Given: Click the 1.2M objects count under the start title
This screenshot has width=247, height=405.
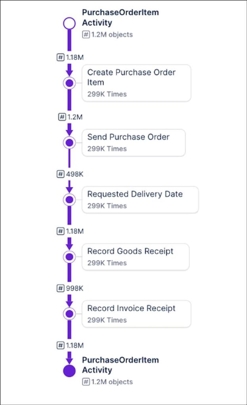Looking at the screenshot, I should click(108, 34).
